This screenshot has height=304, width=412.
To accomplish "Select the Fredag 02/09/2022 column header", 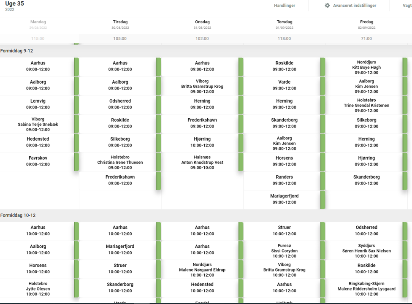I will coord(366,24).
